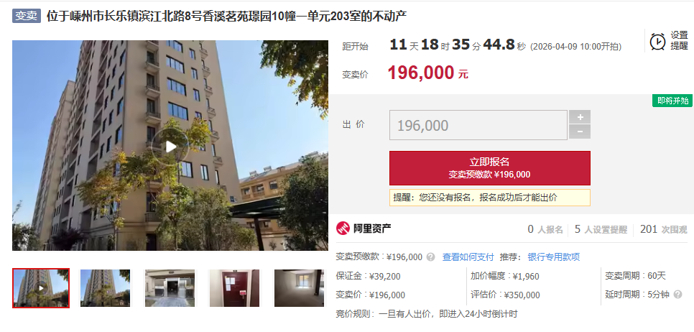The width and height of the screenshot is (694, 332).
Task: Decrease bid with the minus stepper
Action: tap(579, 132)
